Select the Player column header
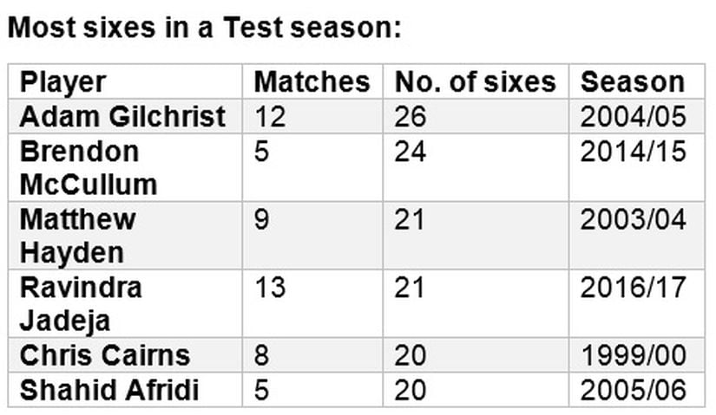 125,81
